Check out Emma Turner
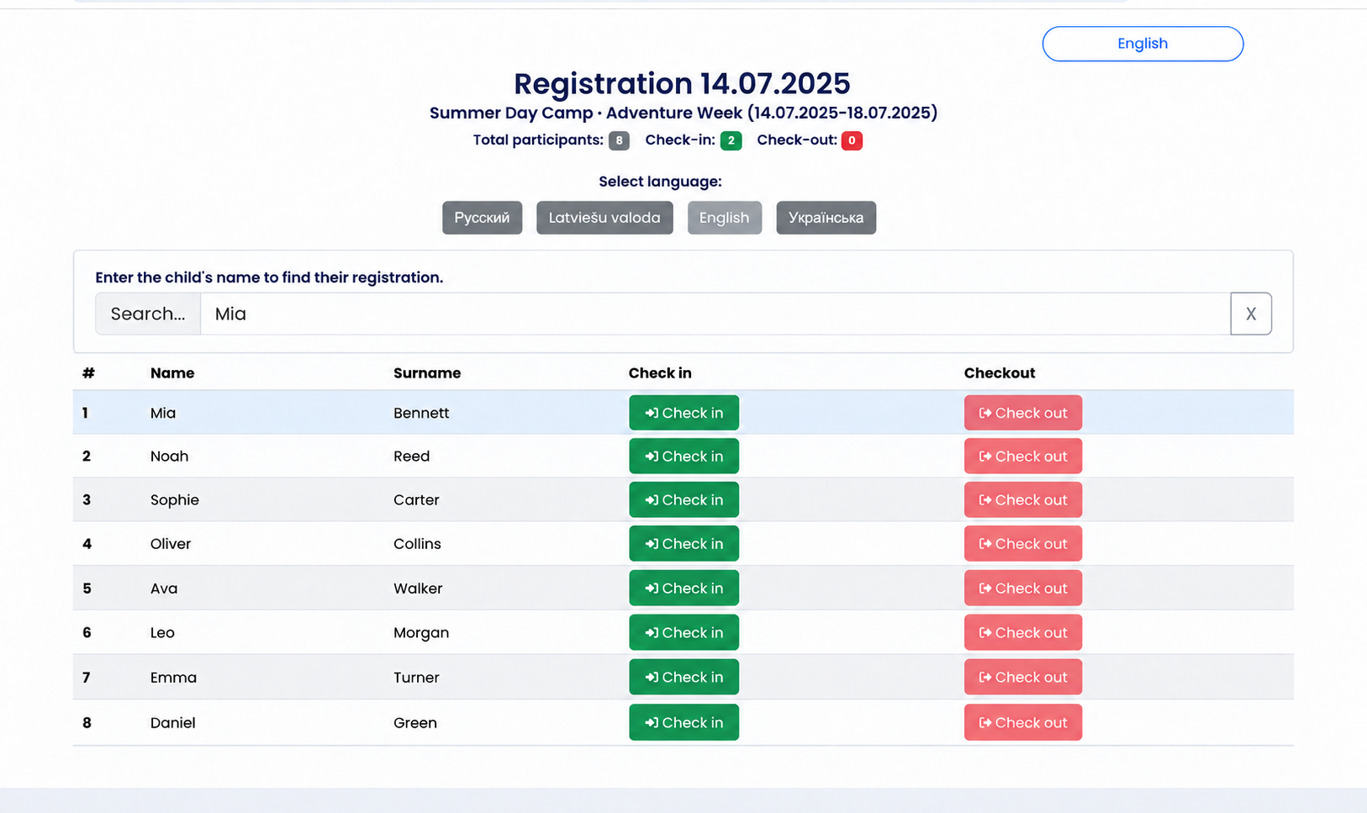The width and height of the screenshot is (1367, 813). tap(1023, 678)
